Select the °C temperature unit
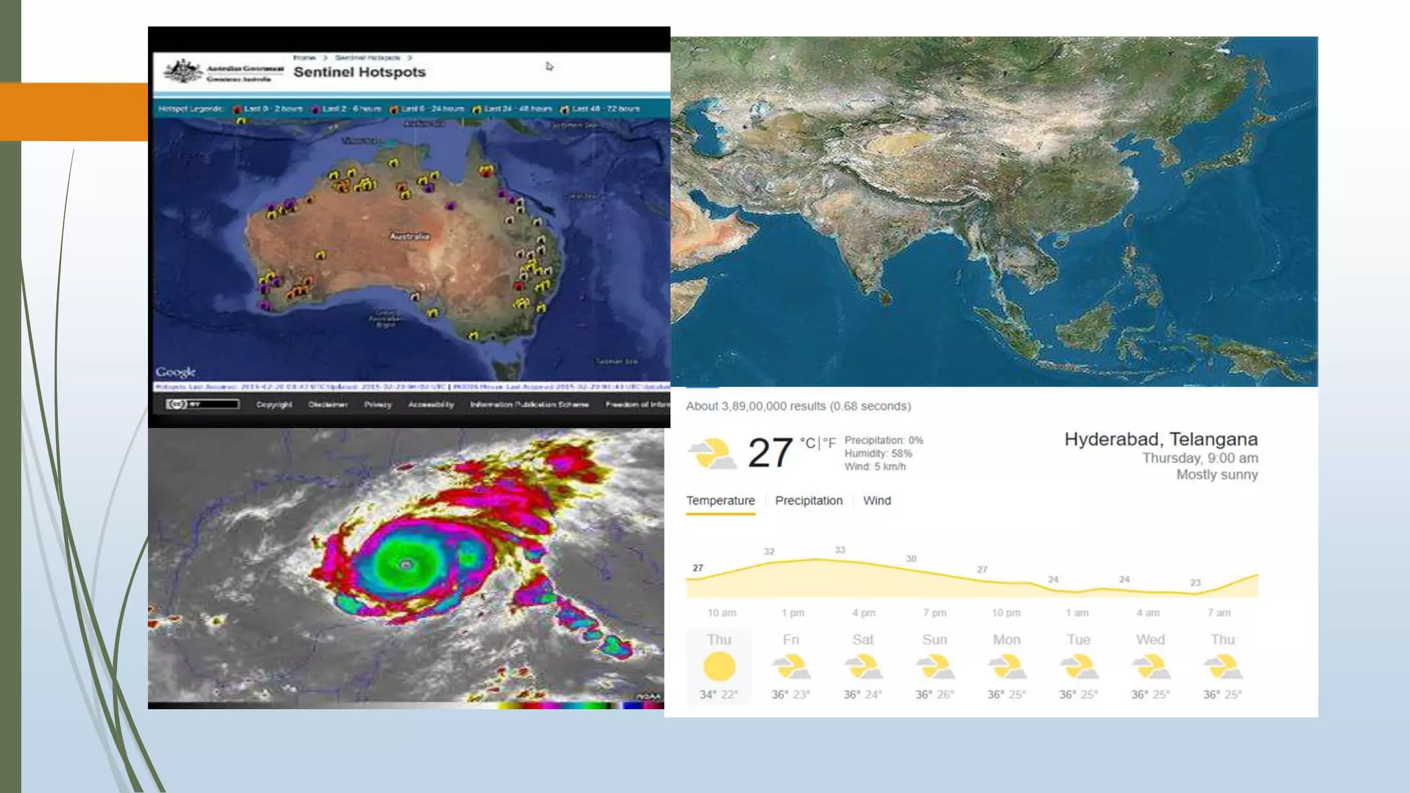The width and height of the screenshot is (1410, 793). [807, 443]
